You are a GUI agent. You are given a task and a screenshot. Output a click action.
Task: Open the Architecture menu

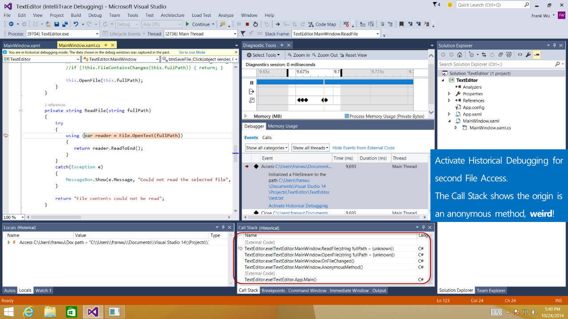173,15
